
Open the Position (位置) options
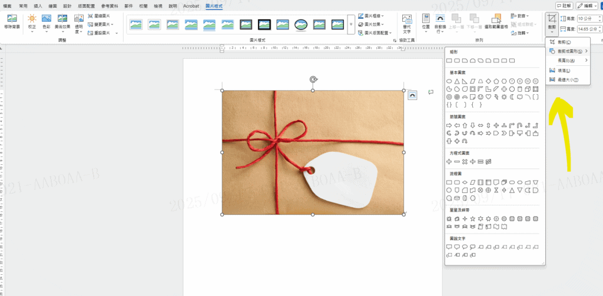tap(426, 22)
